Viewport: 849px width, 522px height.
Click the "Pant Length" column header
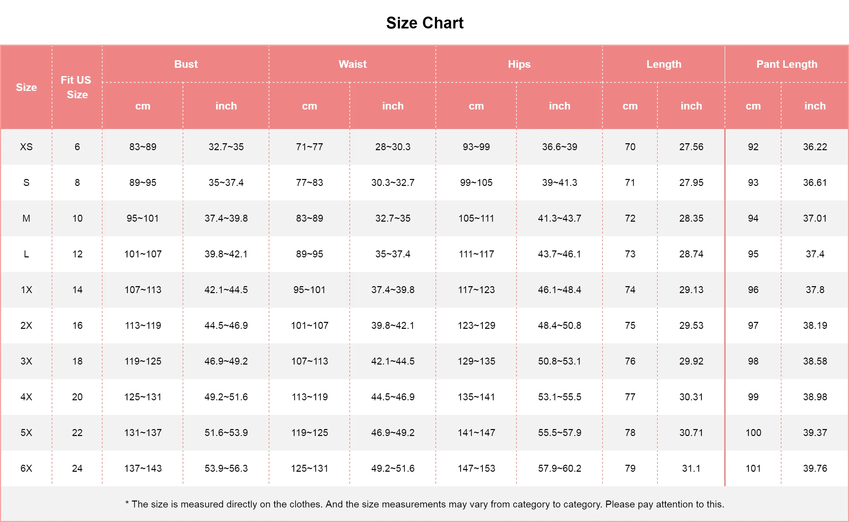(787, 64)
